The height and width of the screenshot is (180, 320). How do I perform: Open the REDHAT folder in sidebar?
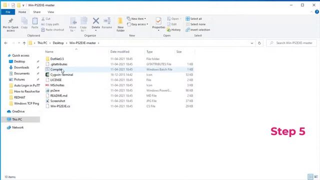coord(19,97)
